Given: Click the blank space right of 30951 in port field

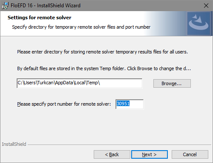Looking at the screenshot, I should (136, 104).
